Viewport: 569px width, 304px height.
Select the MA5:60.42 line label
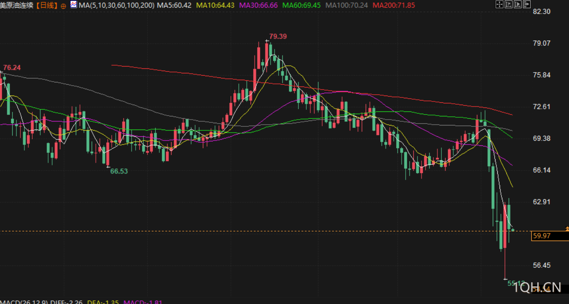coord(174,5)
